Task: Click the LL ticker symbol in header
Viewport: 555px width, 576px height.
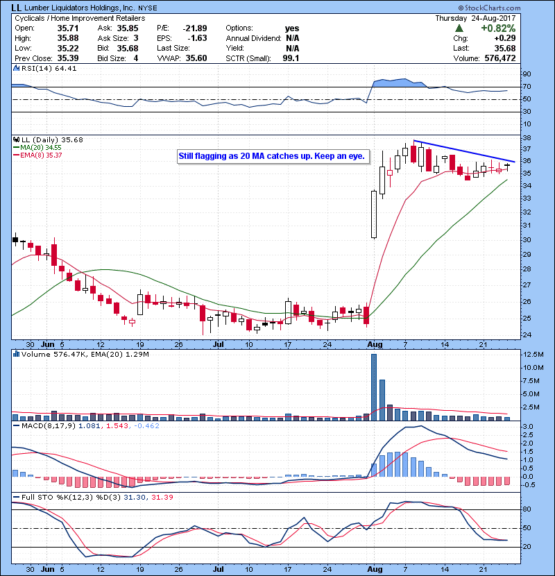Action: tap(16, 8)
